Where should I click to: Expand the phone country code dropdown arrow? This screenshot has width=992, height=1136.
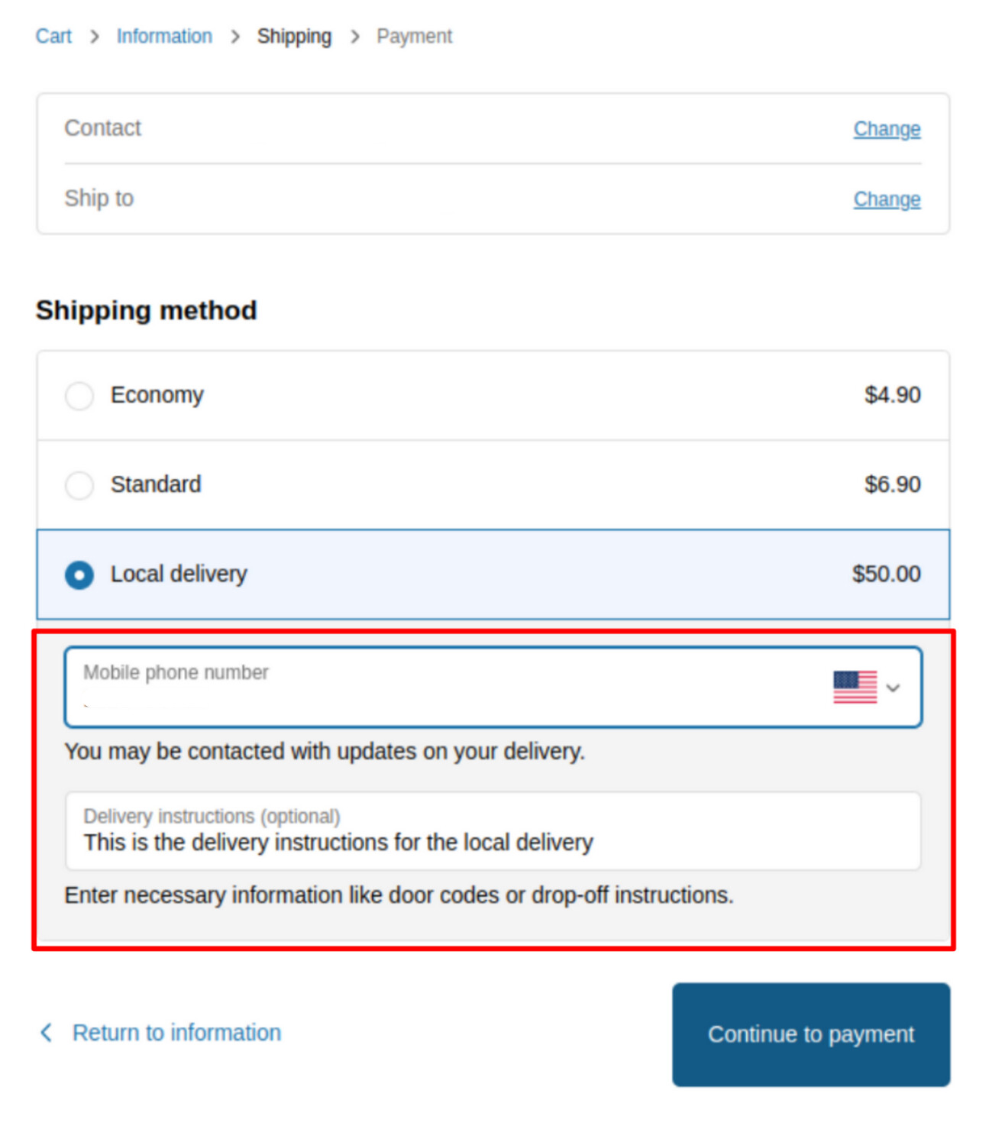click(893, 688)
